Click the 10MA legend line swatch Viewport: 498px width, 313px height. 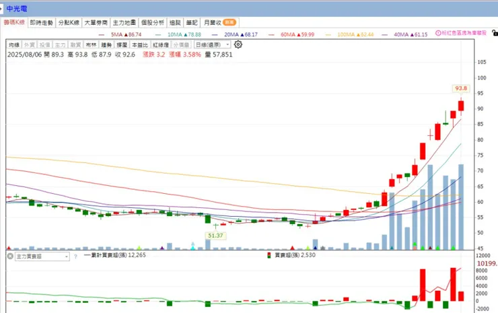pyautogui.click(x=158, y=34)
